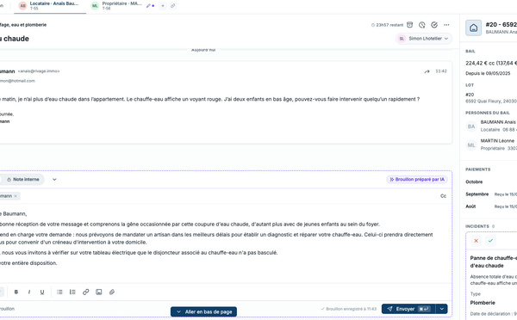
Task: Click the lot address 6592 Quai Fleury
Action: click(491, 101)
